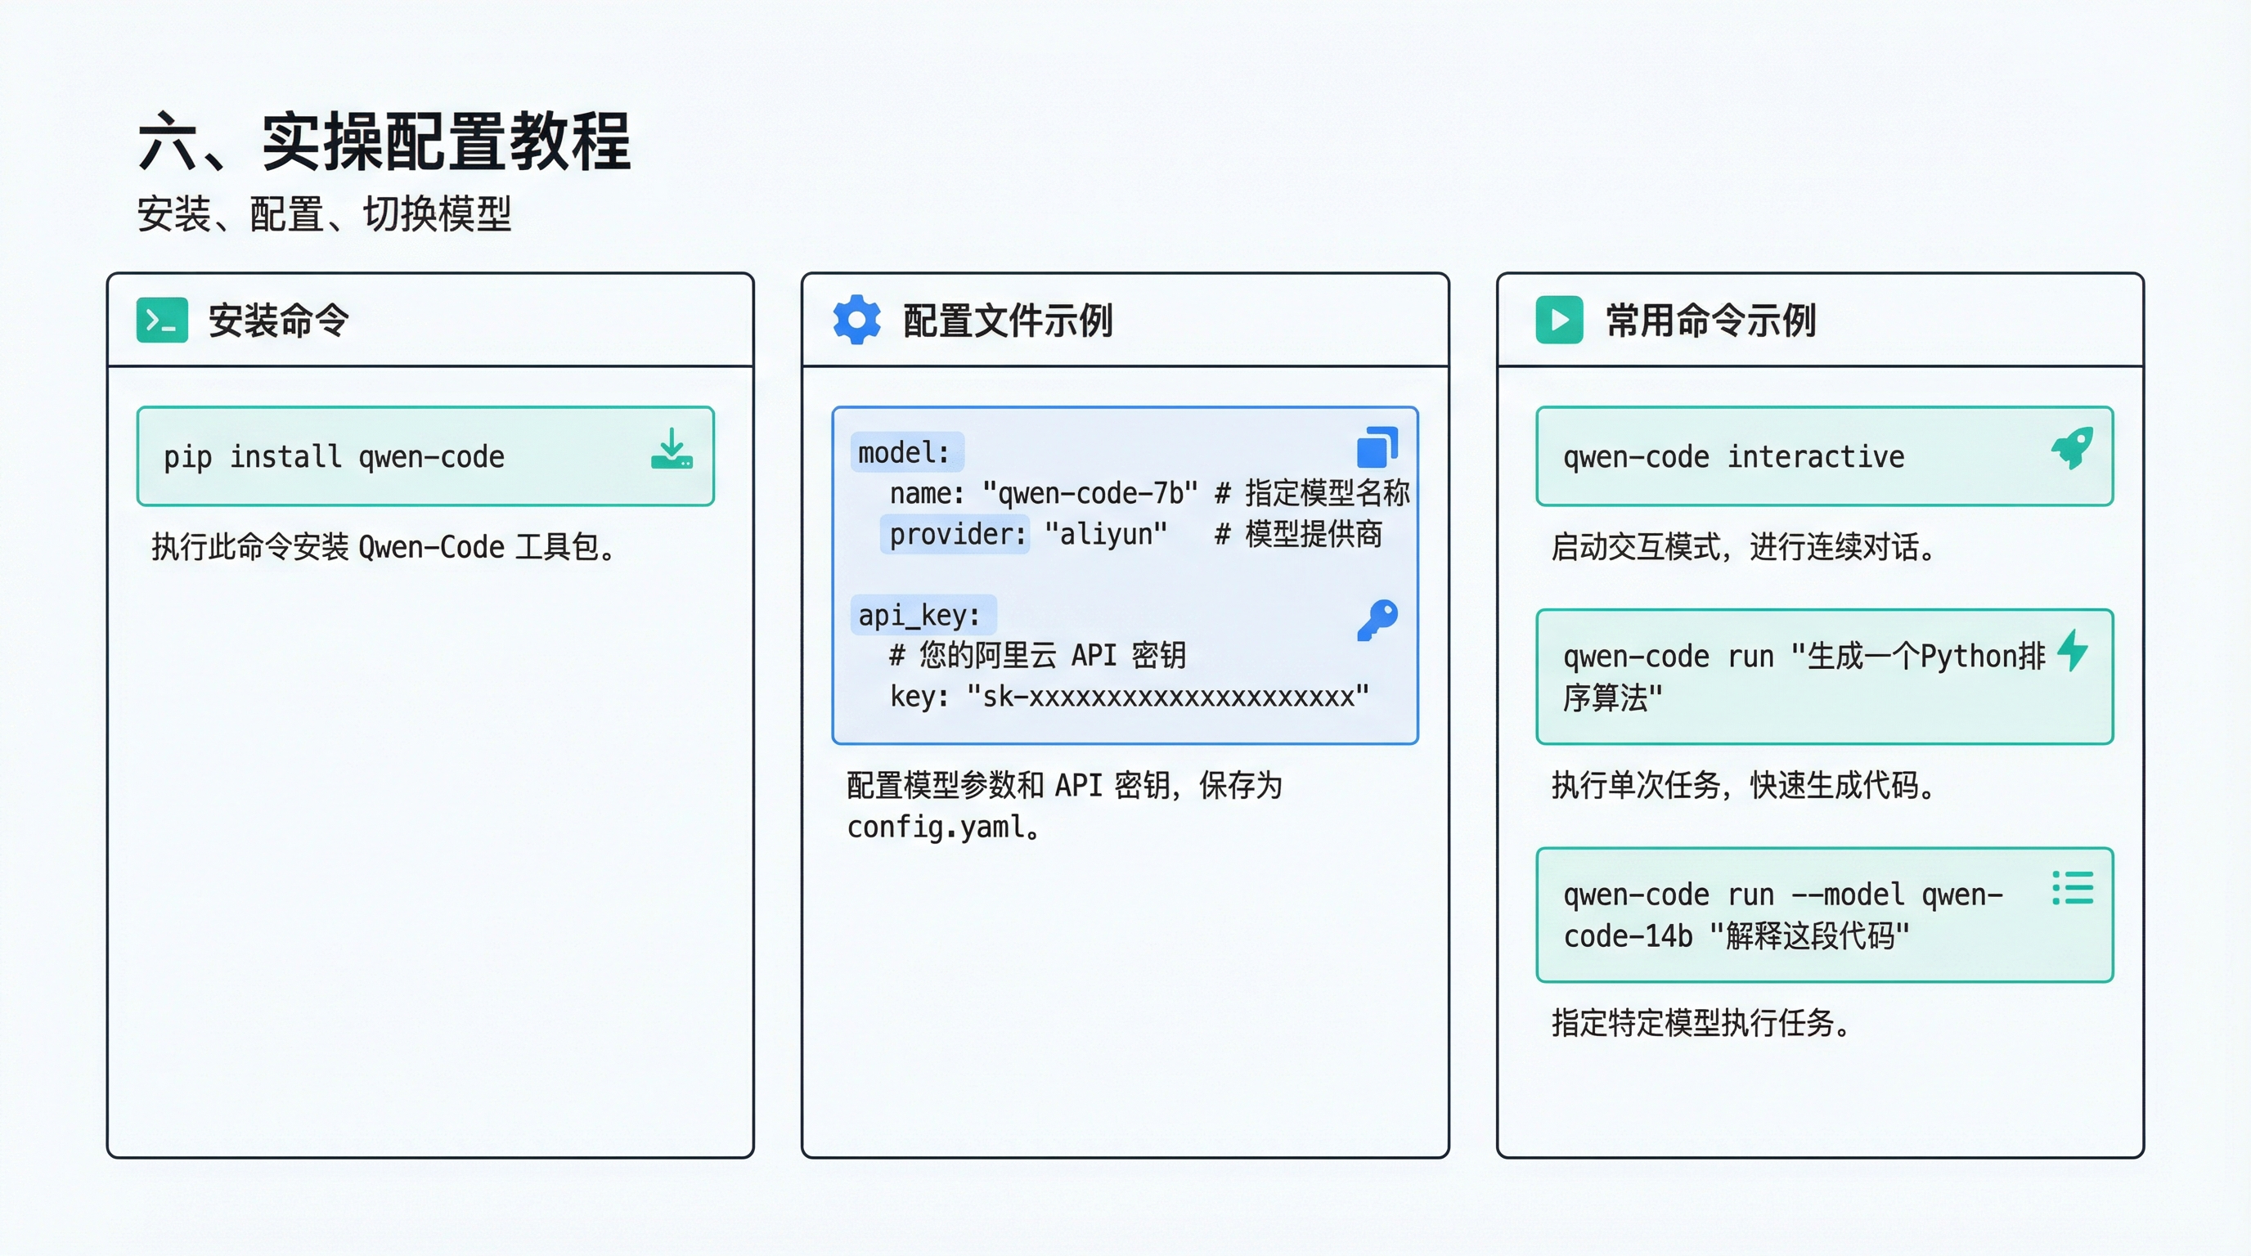Click the run "生成一个Python排序算法" command
2251x1256 pixels.
[1804, 677]
